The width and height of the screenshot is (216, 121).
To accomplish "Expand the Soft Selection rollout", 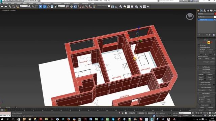I will click(206, 67).
